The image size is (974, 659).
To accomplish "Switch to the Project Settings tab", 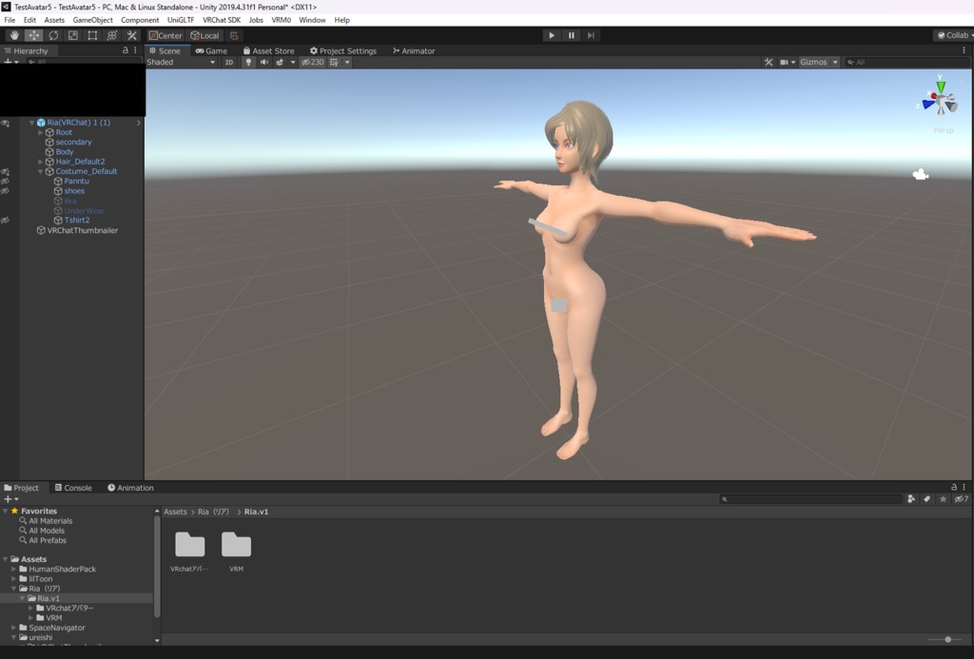I will pos(342,51).
